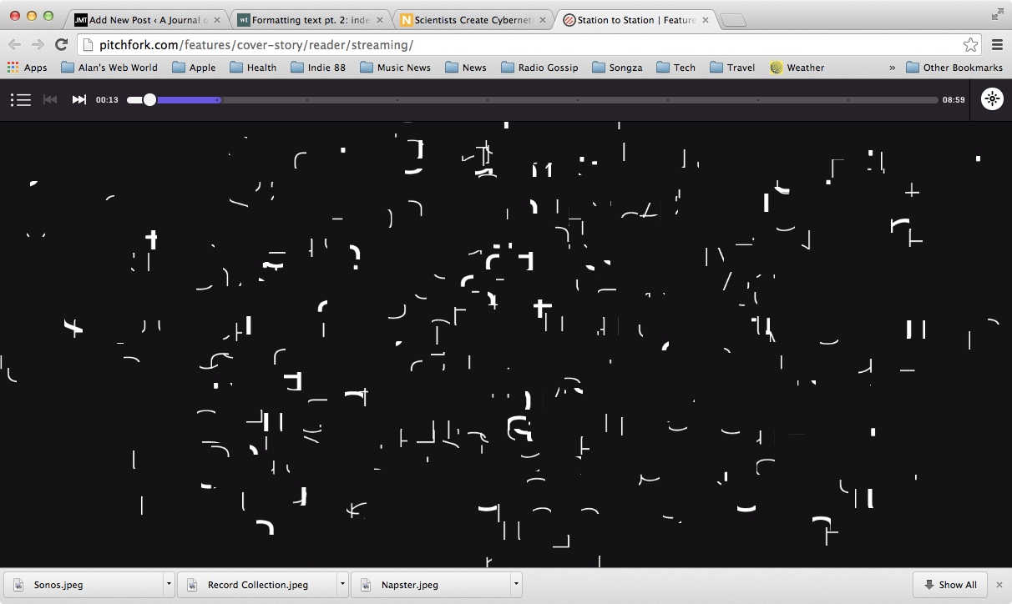Screen dimensions: 1012x604
Task: Skip to next chapter in player
Action: click(79, 100)
